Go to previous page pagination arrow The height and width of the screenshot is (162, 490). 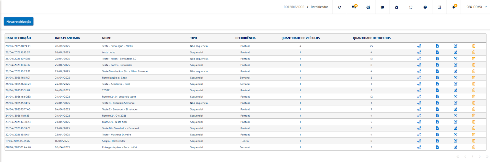point(465,157)
